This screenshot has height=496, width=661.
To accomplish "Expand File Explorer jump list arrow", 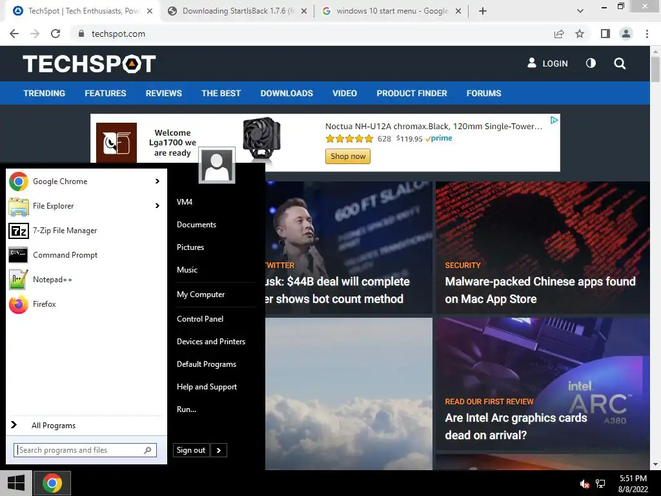I will coord(158,206).
